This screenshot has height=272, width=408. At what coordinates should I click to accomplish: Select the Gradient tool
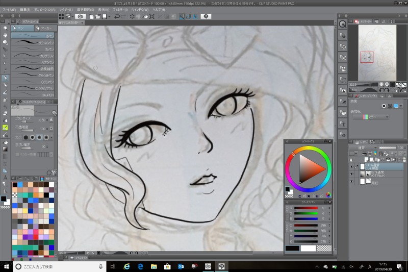coord(5,149)
